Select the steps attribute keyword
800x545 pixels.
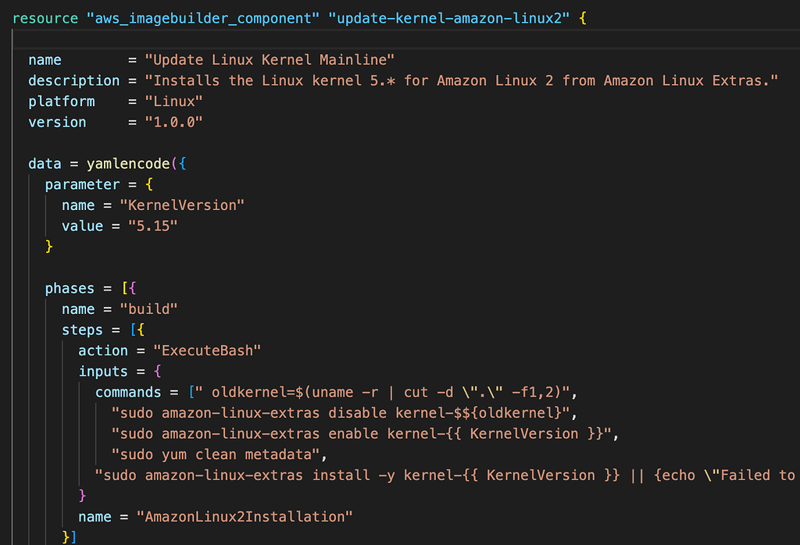82,329
